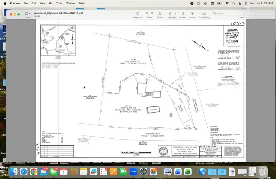Open the Share toolbar button
Screen dimensions: 276x179
point(160,13)
